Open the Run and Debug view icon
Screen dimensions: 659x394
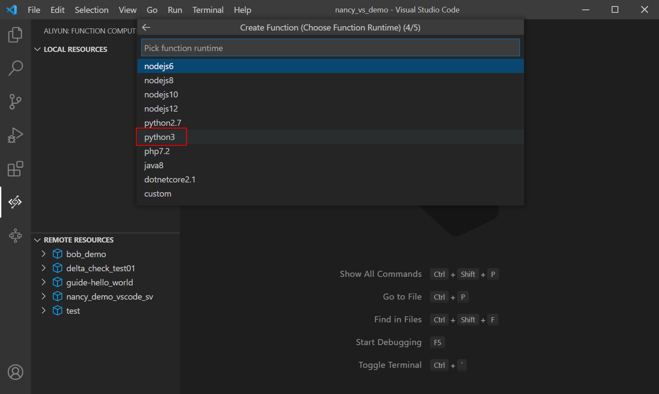point(15,135)
